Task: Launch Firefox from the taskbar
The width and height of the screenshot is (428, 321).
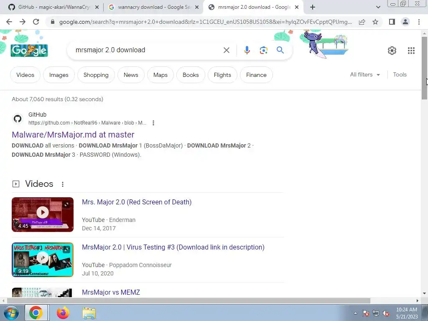Action: point(63,313)
